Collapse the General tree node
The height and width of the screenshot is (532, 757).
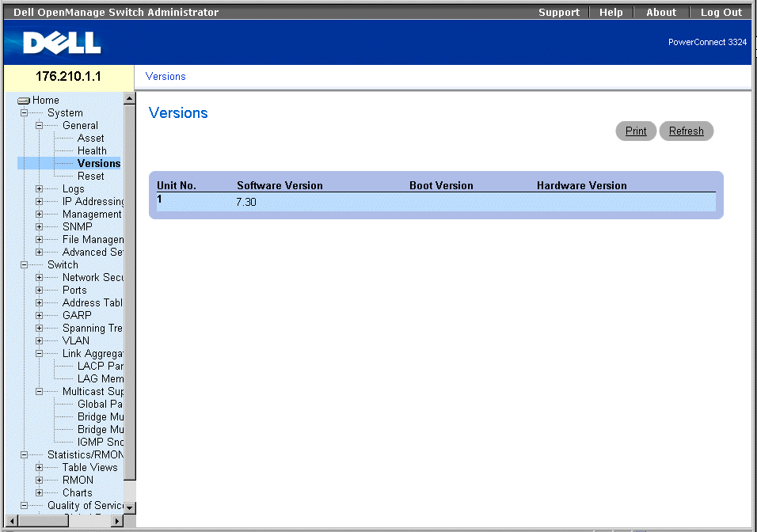[39, 126]
